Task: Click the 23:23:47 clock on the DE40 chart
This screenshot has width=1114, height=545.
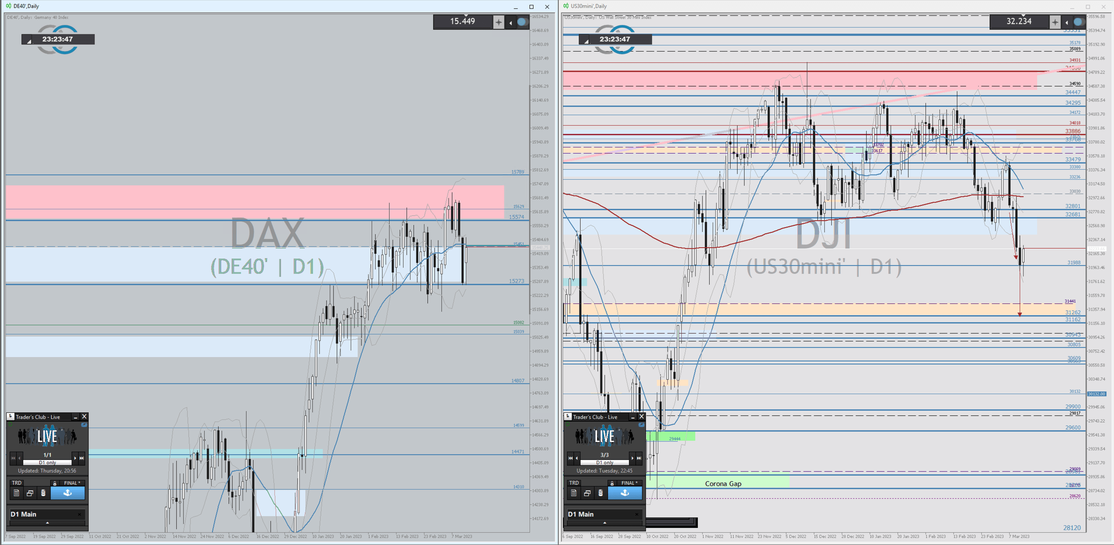Action: (58, 39)
